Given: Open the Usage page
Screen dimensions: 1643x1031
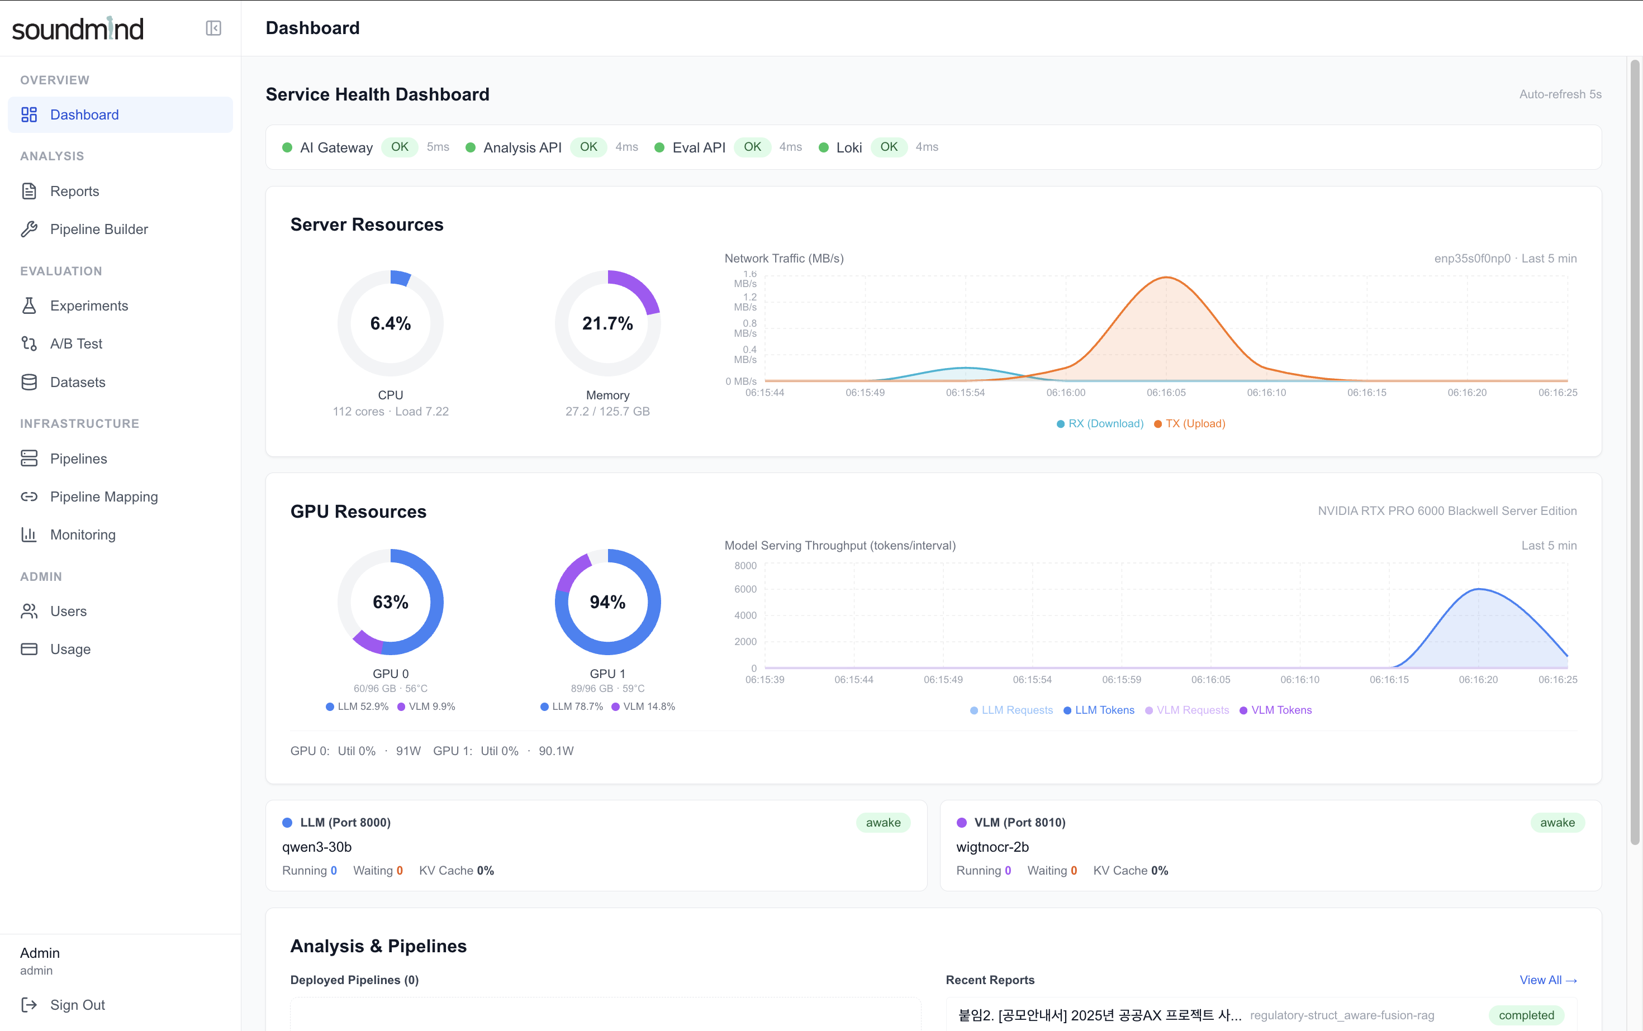Looking at the screenshot, I should click(x=120, y=649).
